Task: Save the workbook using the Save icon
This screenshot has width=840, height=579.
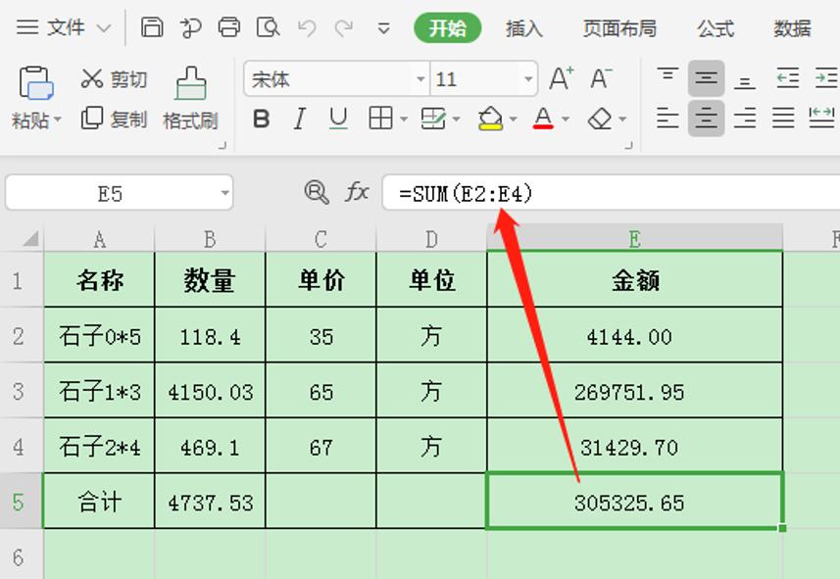Action: click(x=152, y=27)
